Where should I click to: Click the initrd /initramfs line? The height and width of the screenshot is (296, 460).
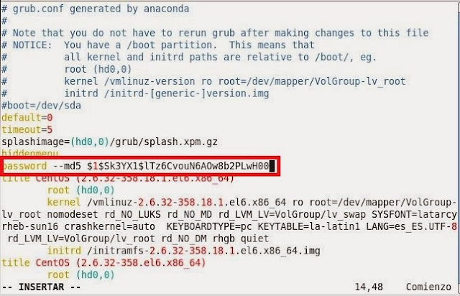click(x=184, y=251)
